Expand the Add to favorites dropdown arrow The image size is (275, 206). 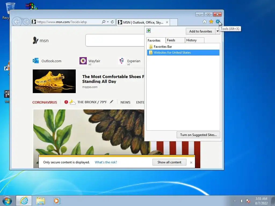pyautogui.click(x=218, y=31)
